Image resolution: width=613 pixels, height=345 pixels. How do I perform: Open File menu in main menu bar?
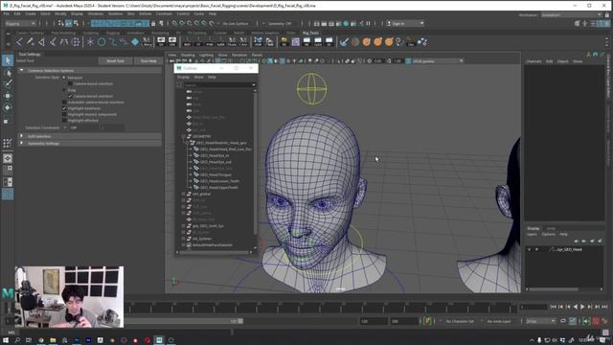[7, 13]
